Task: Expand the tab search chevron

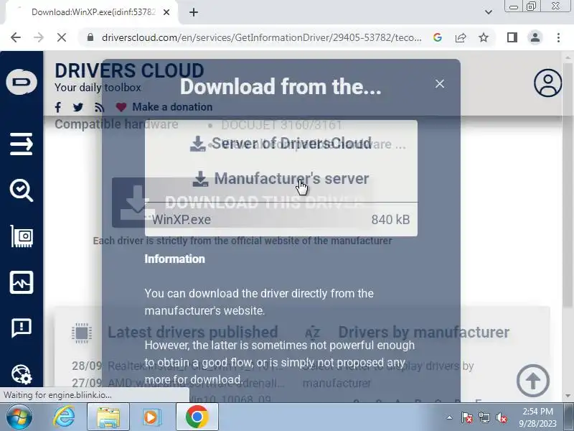Action: 489,12
